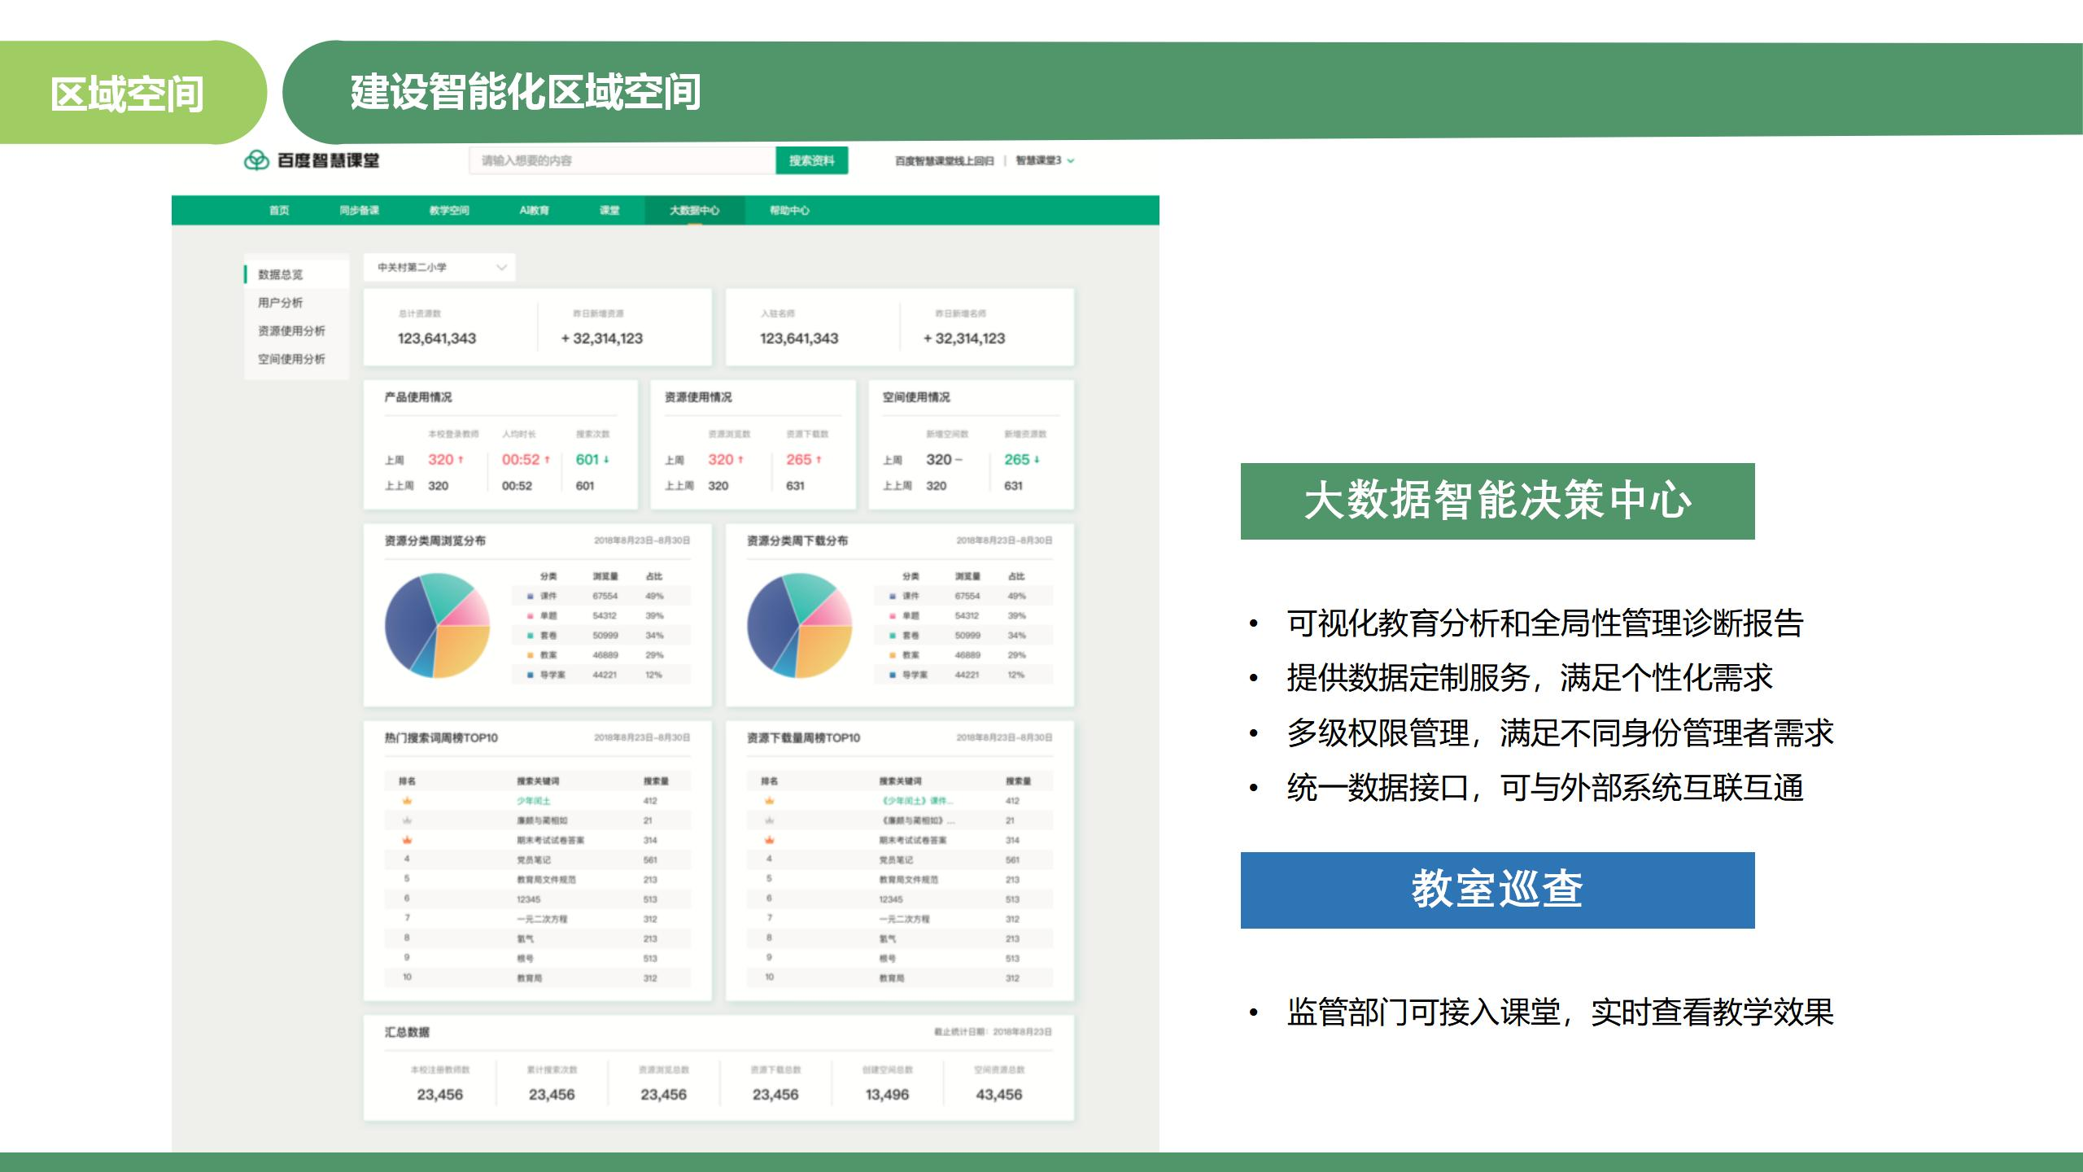Click the 总计资源数 value 123,641,343
The height and width of the screenshot is (1172, 2083).
click(437, 338)
